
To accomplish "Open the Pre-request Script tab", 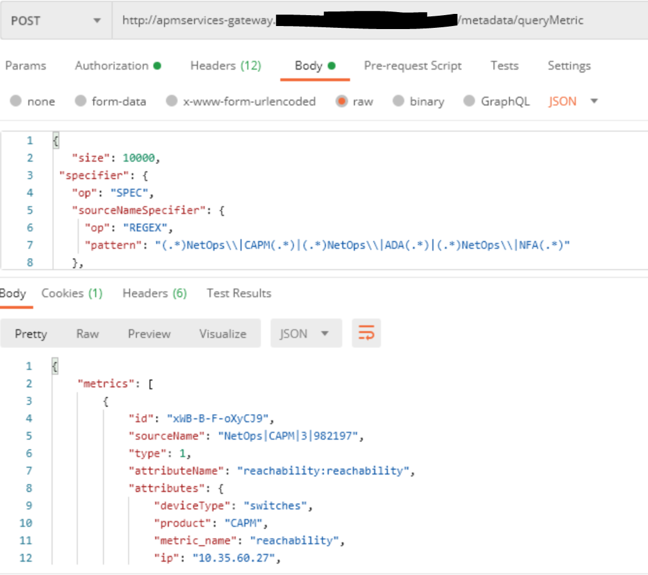I will click(x=412, y=66).
